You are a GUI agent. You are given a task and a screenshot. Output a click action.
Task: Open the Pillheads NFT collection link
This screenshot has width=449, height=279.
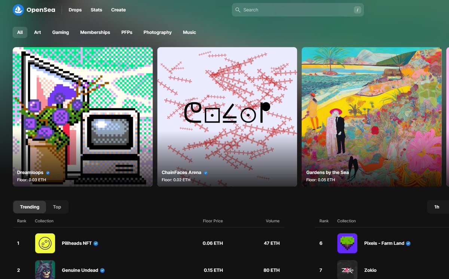(x=77, y=243)
